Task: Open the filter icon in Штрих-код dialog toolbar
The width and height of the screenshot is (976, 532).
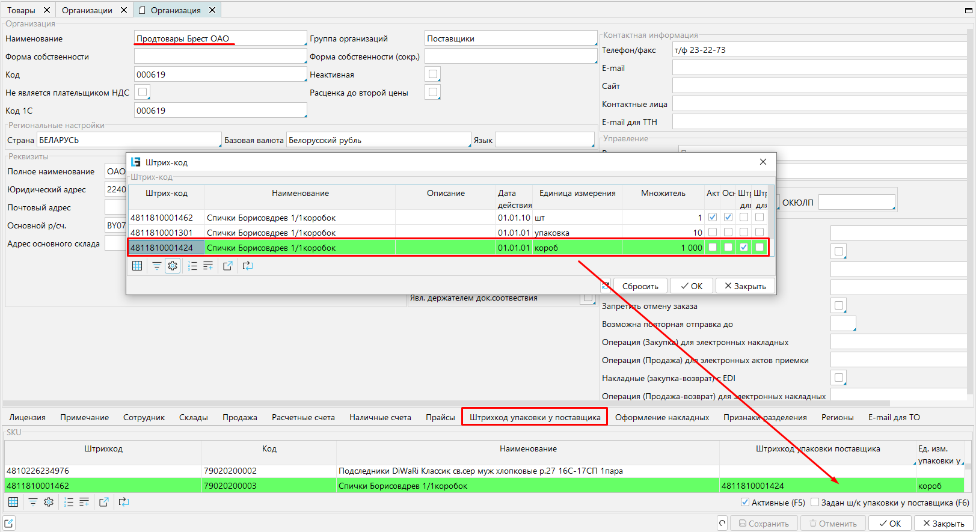Action: (156, 266)
